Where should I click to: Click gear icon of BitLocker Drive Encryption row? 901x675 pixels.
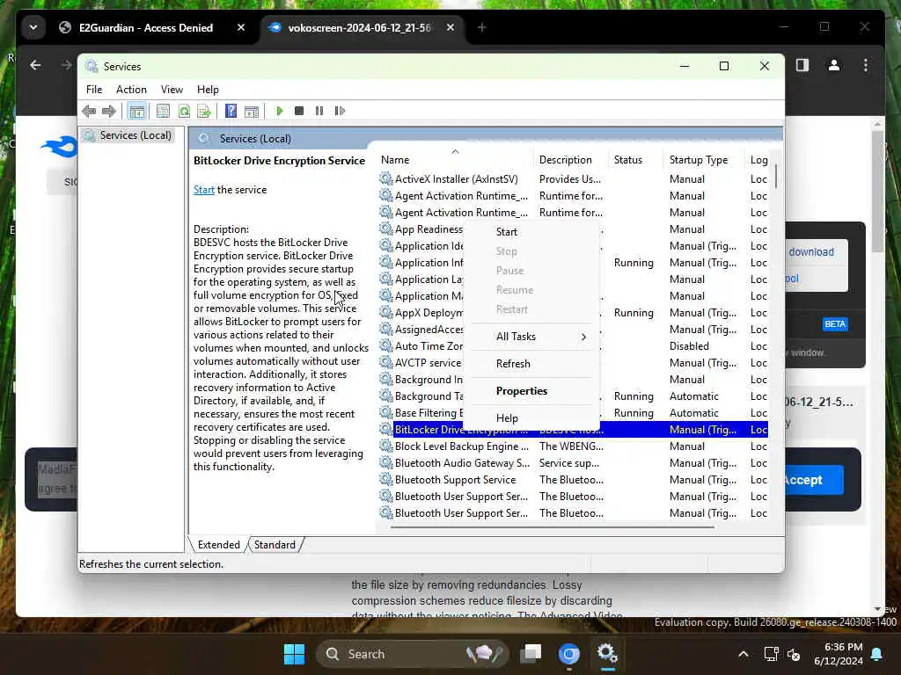tap(385, 429)
